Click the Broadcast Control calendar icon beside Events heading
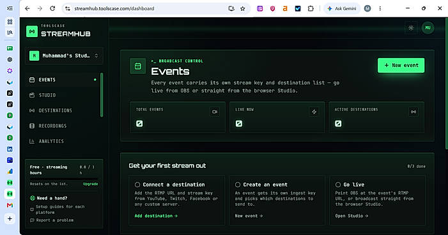This screenshot has width=448, height=235. (x=137, y=66)
